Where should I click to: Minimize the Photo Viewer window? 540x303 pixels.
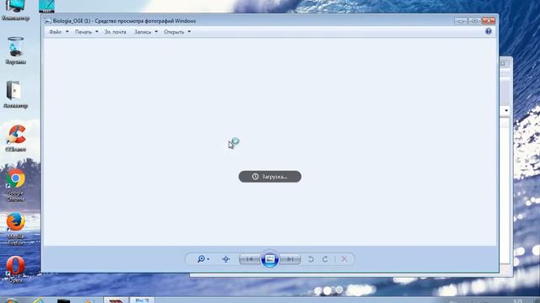click(x=461, y=21)
